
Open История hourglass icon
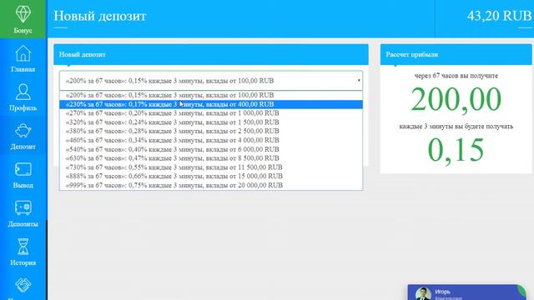(x=23, y=247)
